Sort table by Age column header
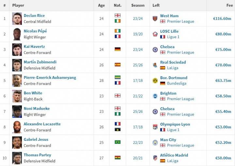This screenshot has width=235, height=166. point(102,6)
